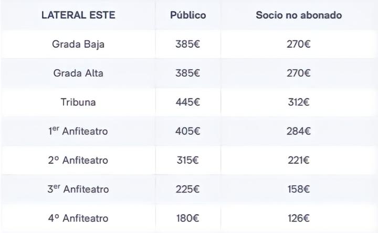Select the 405€ public price cell
The image size is (378, 233).
click(188, 131)
